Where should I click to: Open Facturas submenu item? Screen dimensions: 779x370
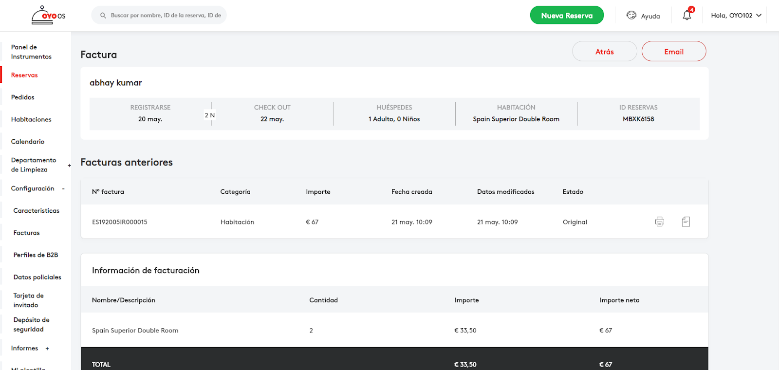click(27, 233)
